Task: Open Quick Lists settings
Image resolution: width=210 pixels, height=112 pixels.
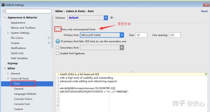Action: (17, 53)
